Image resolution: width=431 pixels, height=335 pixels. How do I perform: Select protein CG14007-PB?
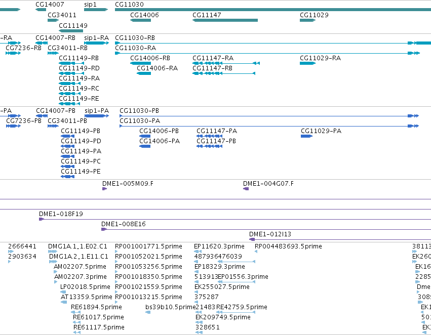coord(42,116)
